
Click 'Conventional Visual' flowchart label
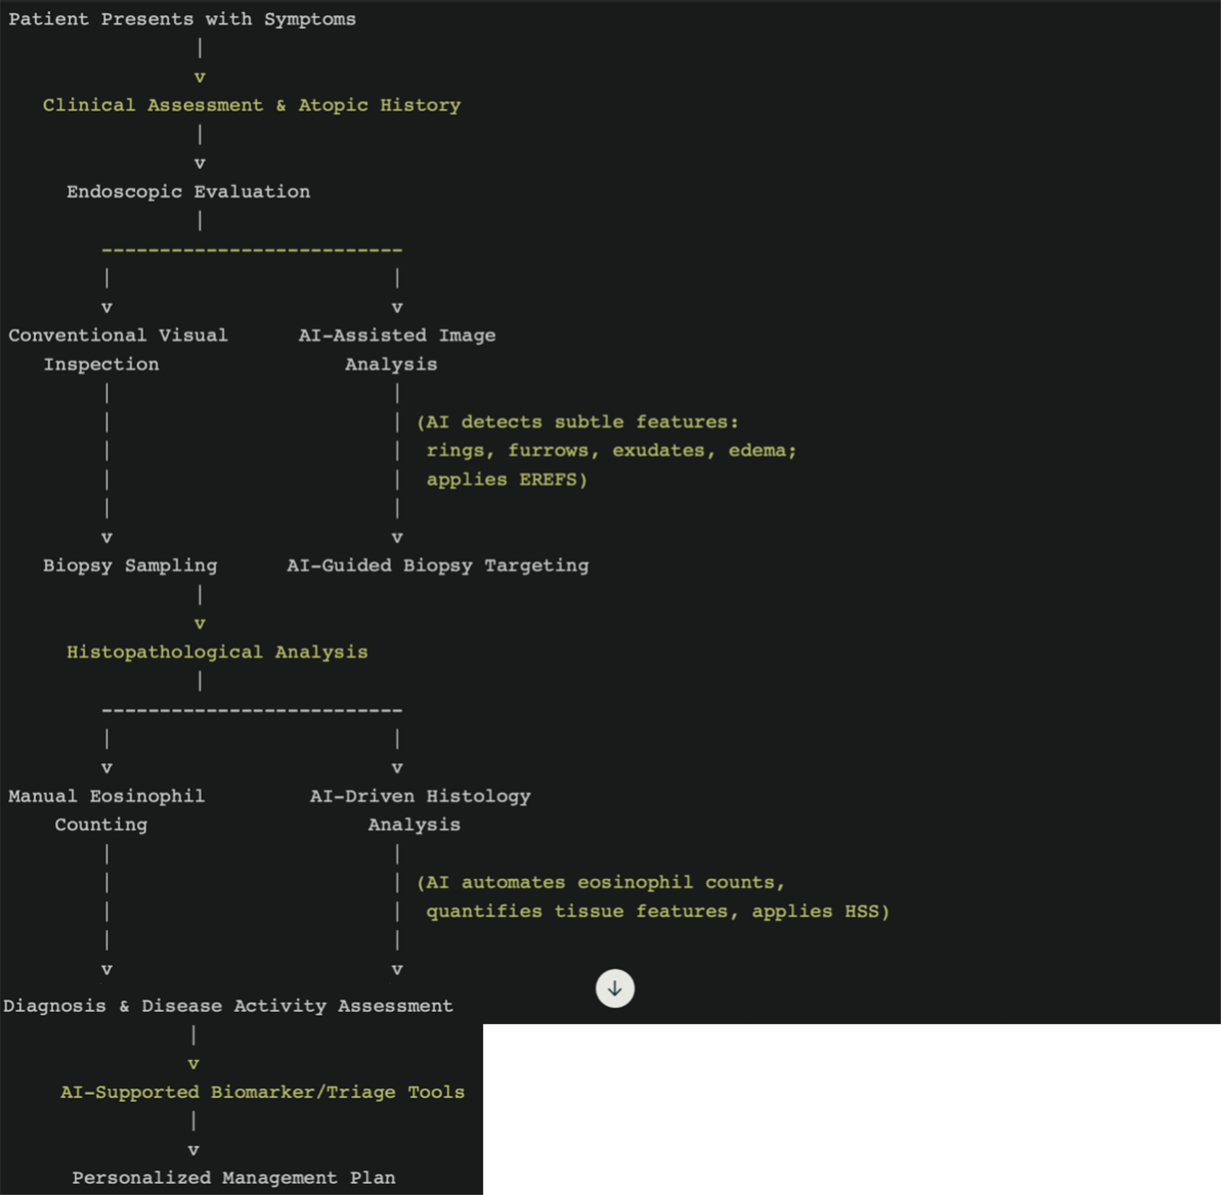(x=118, y=335)
